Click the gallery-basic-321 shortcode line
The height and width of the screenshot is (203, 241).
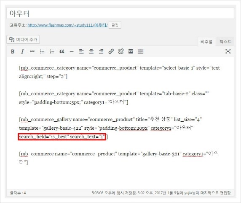point(118,154)
